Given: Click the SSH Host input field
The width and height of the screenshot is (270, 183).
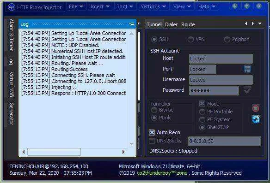Looking at the screenshot, I should point(221,59).
